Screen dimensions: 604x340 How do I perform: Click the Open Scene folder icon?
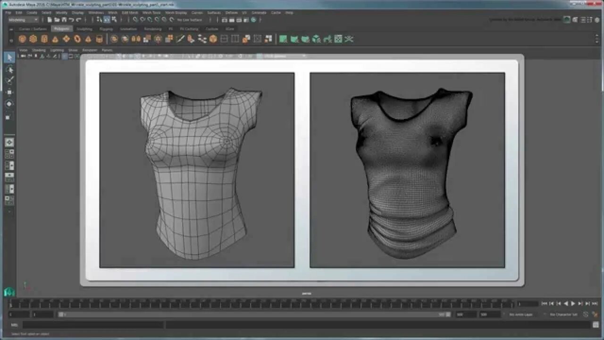(57, 20)
